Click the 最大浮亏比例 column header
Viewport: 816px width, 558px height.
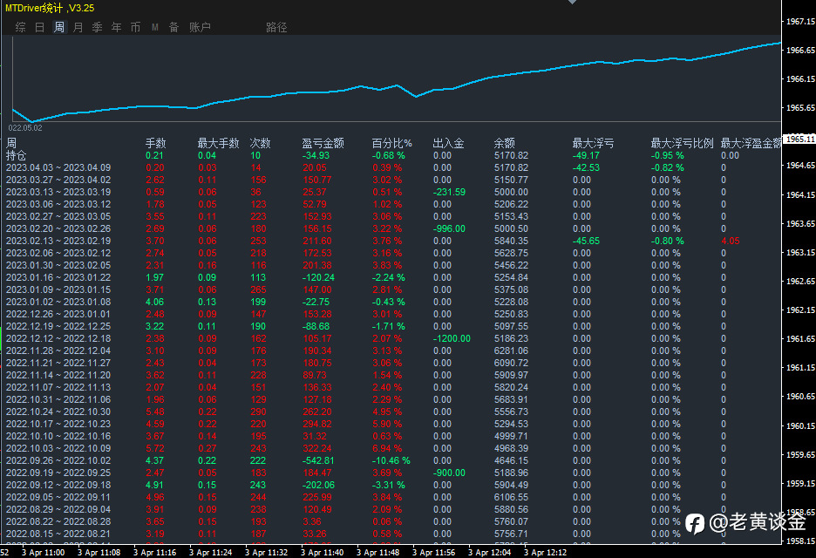click(x=683, y=143)
